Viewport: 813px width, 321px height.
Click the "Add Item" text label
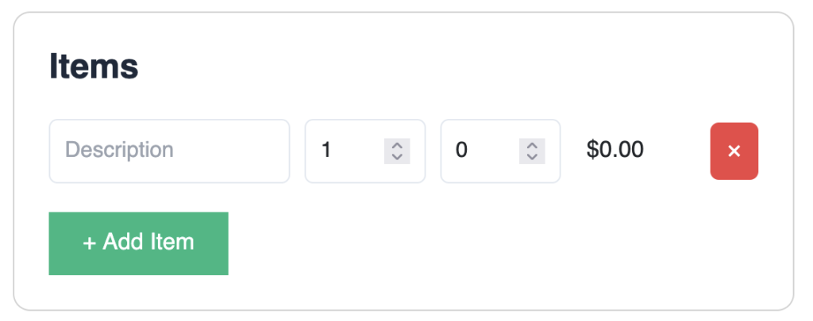(148, 242)
